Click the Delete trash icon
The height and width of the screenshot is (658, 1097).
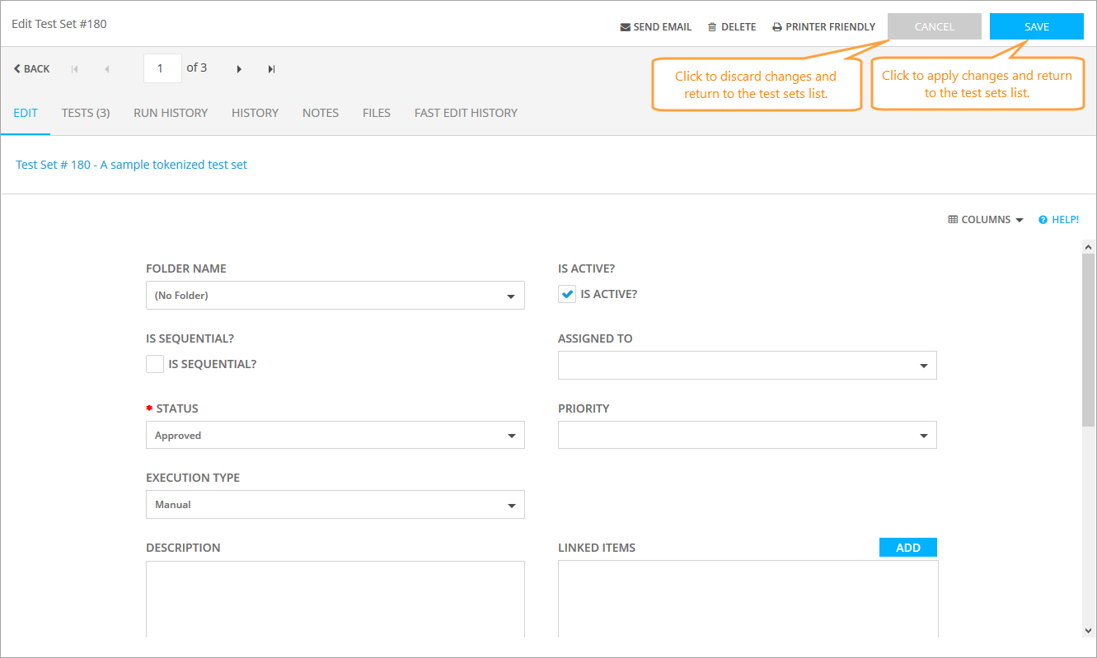pos(712,27)
